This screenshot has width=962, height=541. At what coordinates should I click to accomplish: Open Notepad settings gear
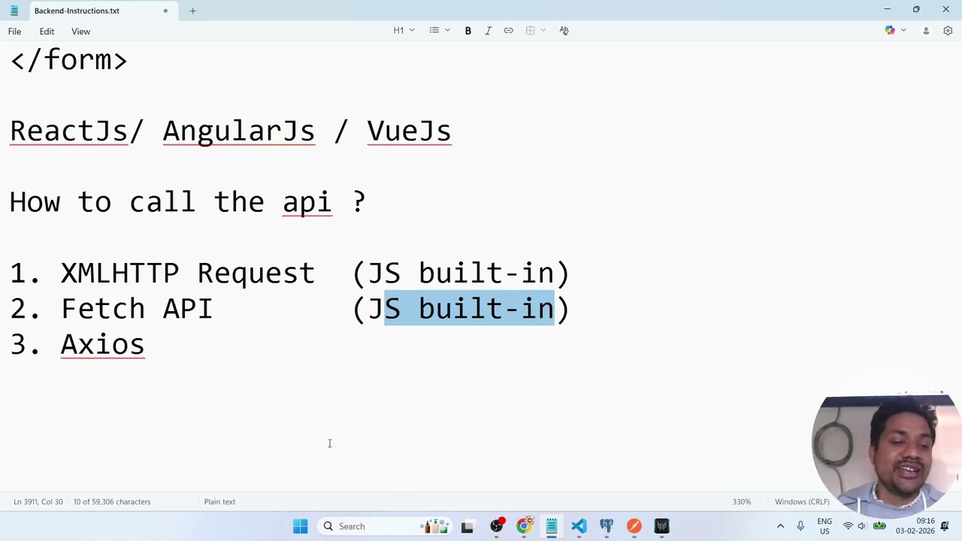pyautogui.click(x=948, y=31)
